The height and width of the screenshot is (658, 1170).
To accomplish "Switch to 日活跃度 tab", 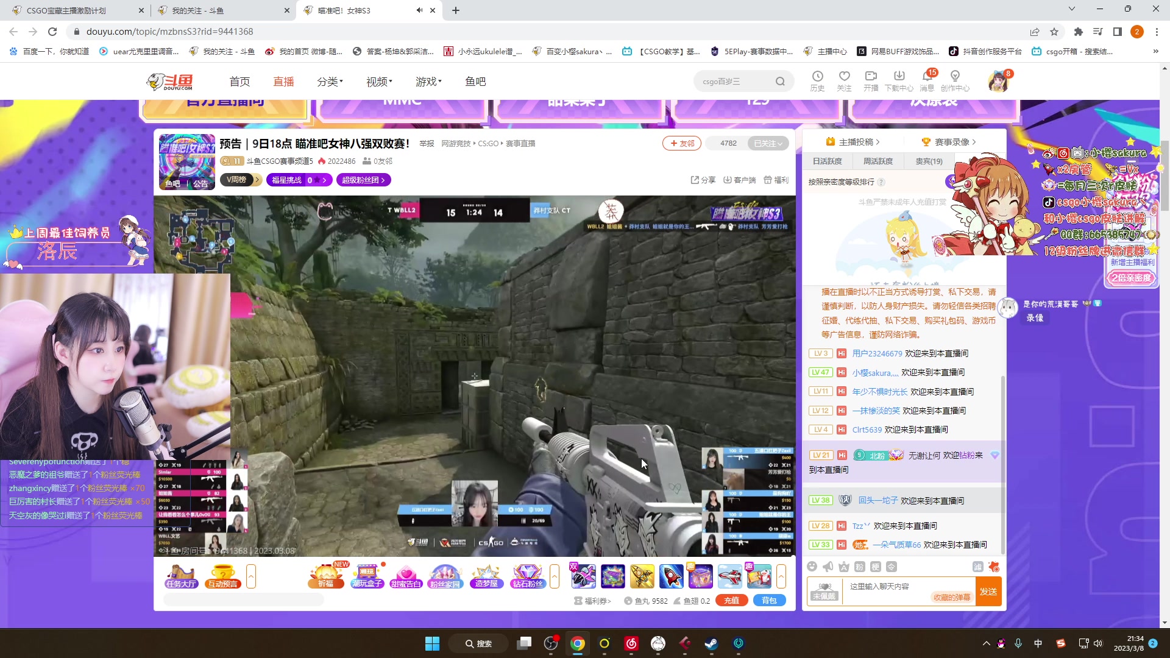I will click(827, 161).
